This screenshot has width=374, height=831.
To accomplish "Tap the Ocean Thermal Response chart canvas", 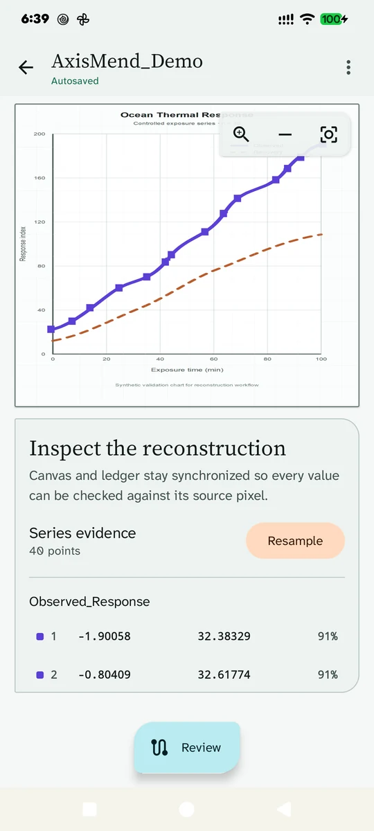I will pos(187,256).
